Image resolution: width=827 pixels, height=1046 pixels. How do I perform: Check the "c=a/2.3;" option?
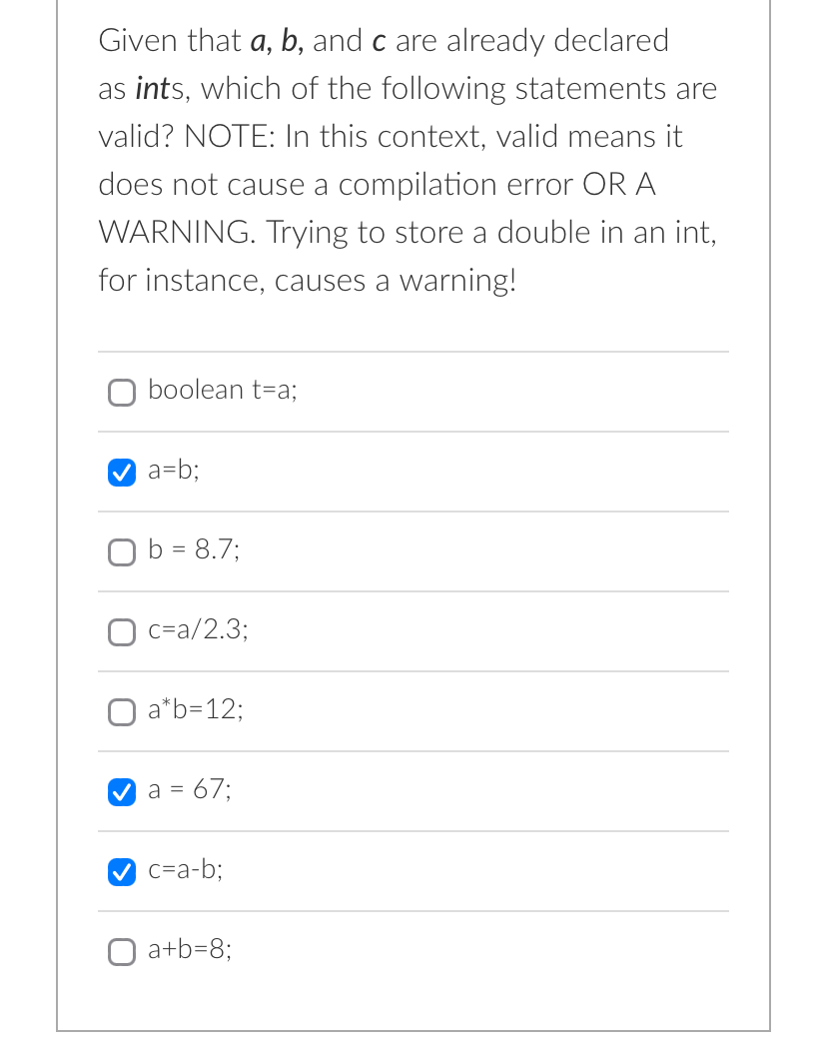pos(121,632)
